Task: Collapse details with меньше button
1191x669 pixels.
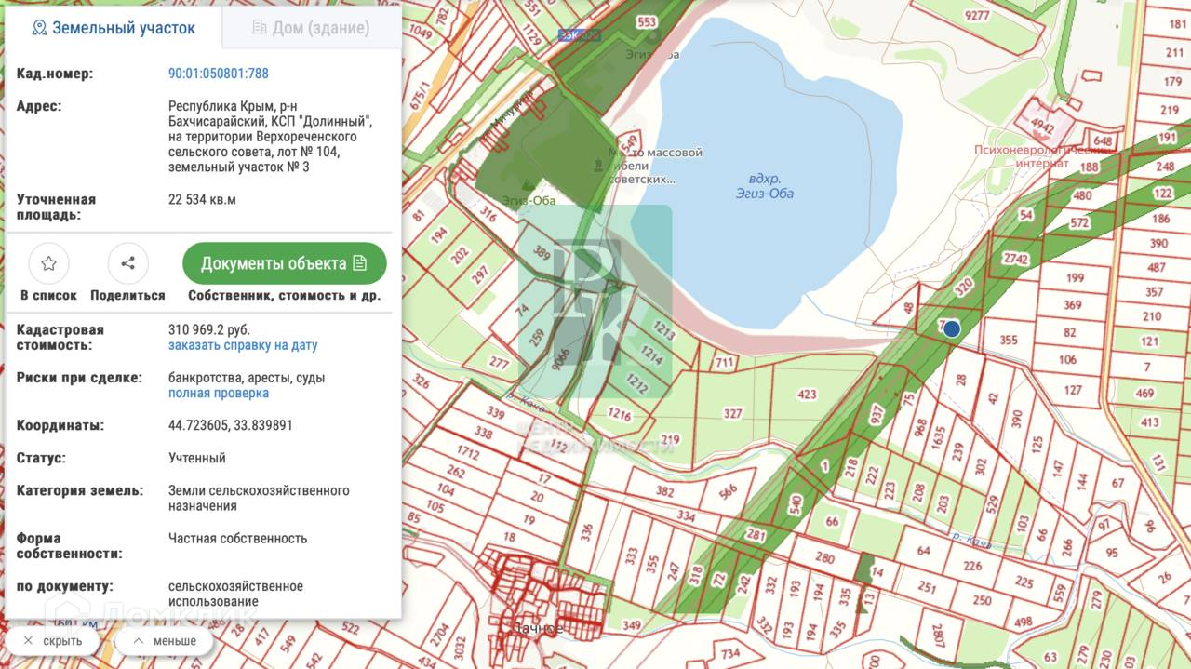Action: click(x=165, y=641)
